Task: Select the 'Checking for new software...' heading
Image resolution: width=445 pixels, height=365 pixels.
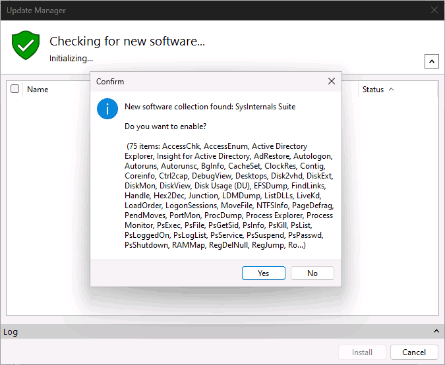Action: point(127,42)
